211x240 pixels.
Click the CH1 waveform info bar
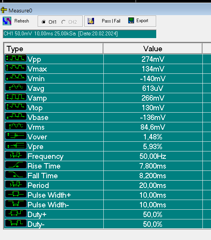tap(80, 34)
